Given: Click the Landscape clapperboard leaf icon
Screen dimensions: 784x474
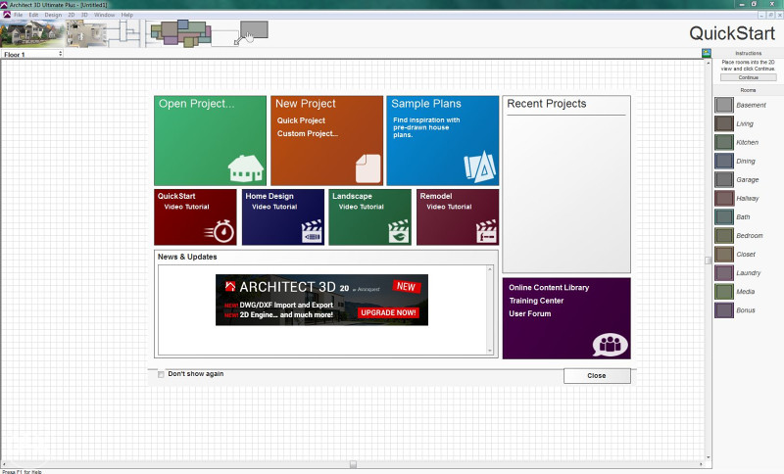Looking at the screenshot, I should 399,232.
